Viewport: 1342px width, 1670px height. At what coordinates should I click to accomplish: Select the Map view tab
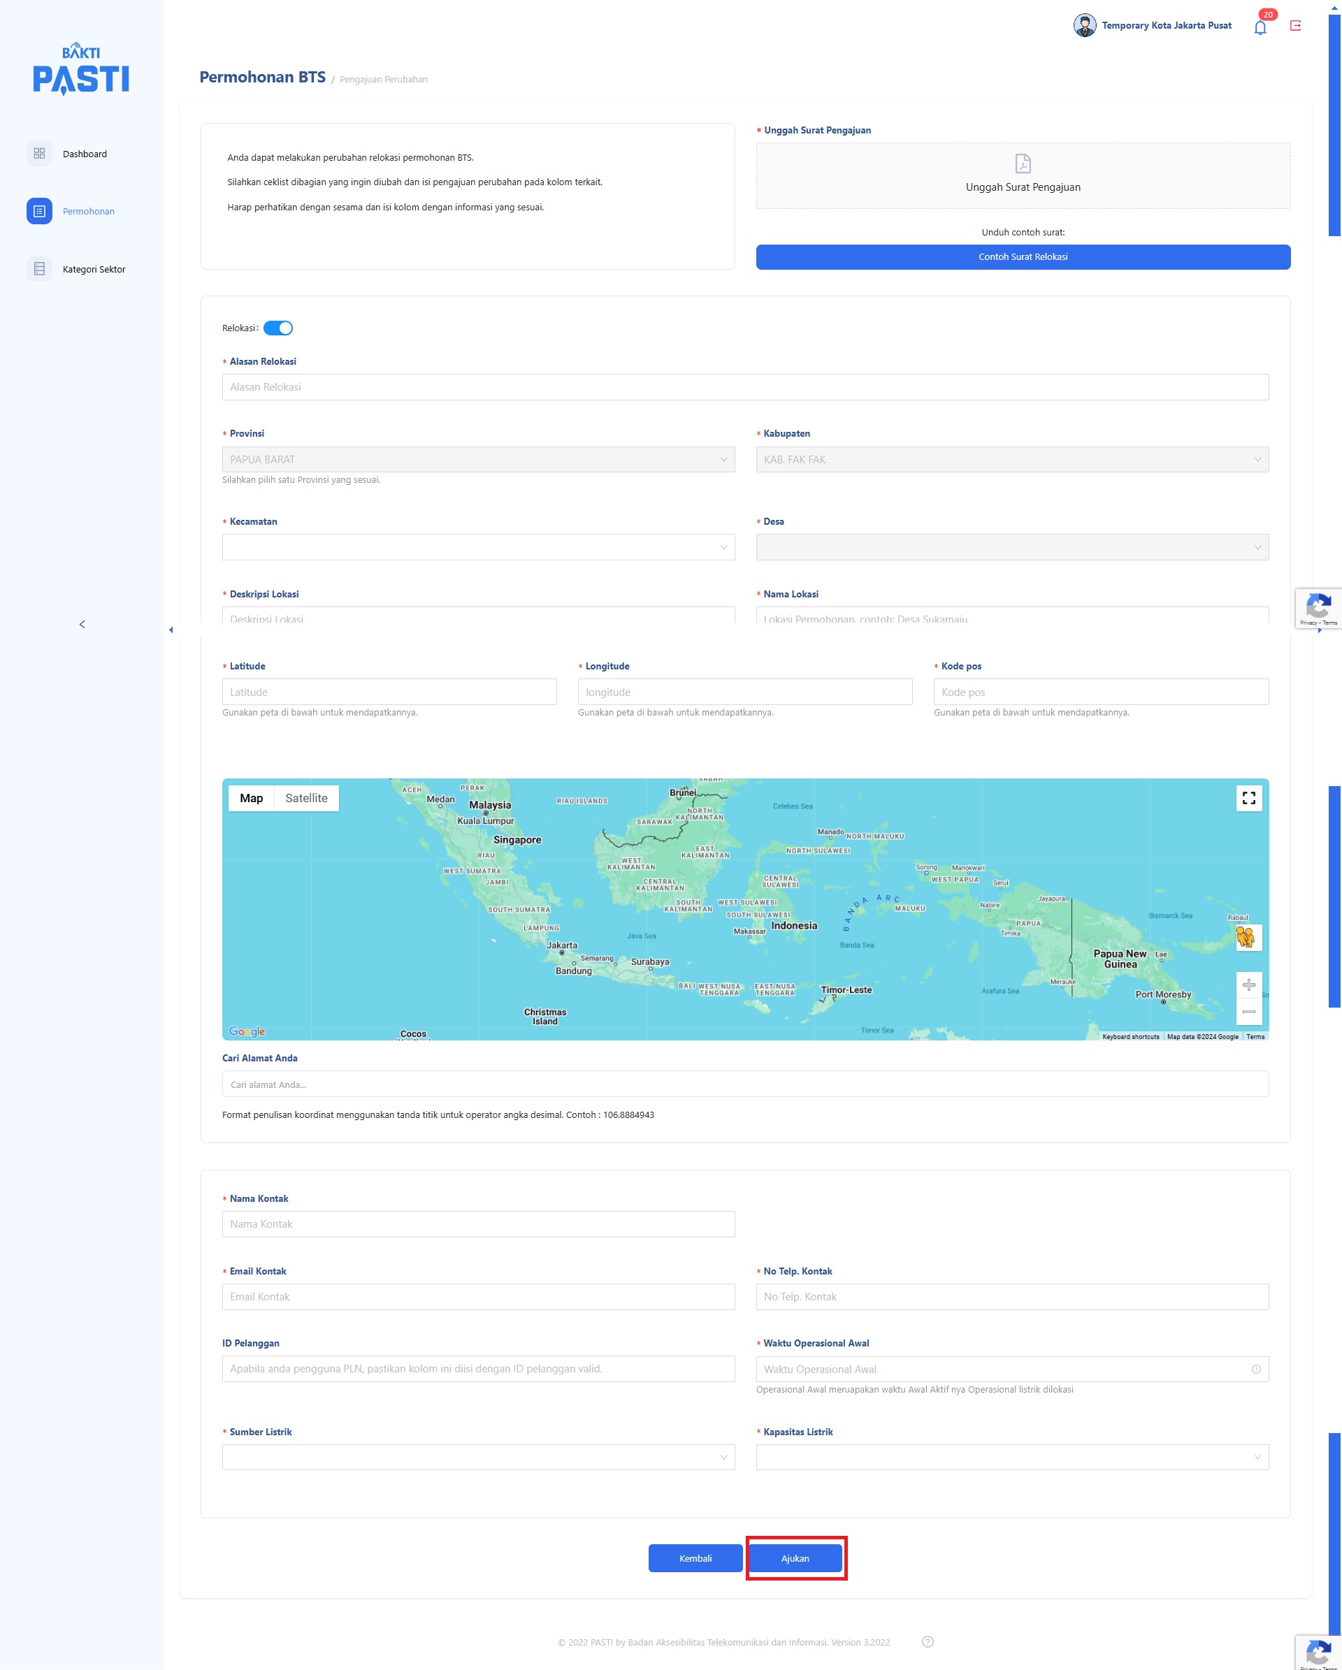251,798
